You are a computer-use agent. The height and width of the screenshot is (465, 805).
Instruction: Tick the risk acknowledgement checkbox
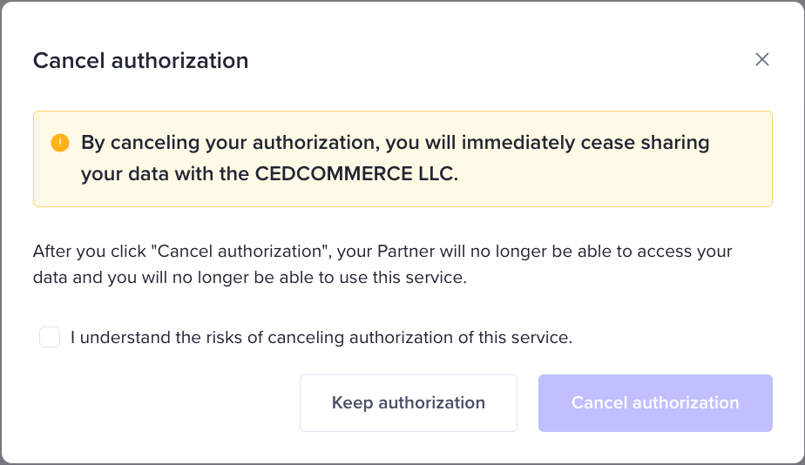click(50, 337)
